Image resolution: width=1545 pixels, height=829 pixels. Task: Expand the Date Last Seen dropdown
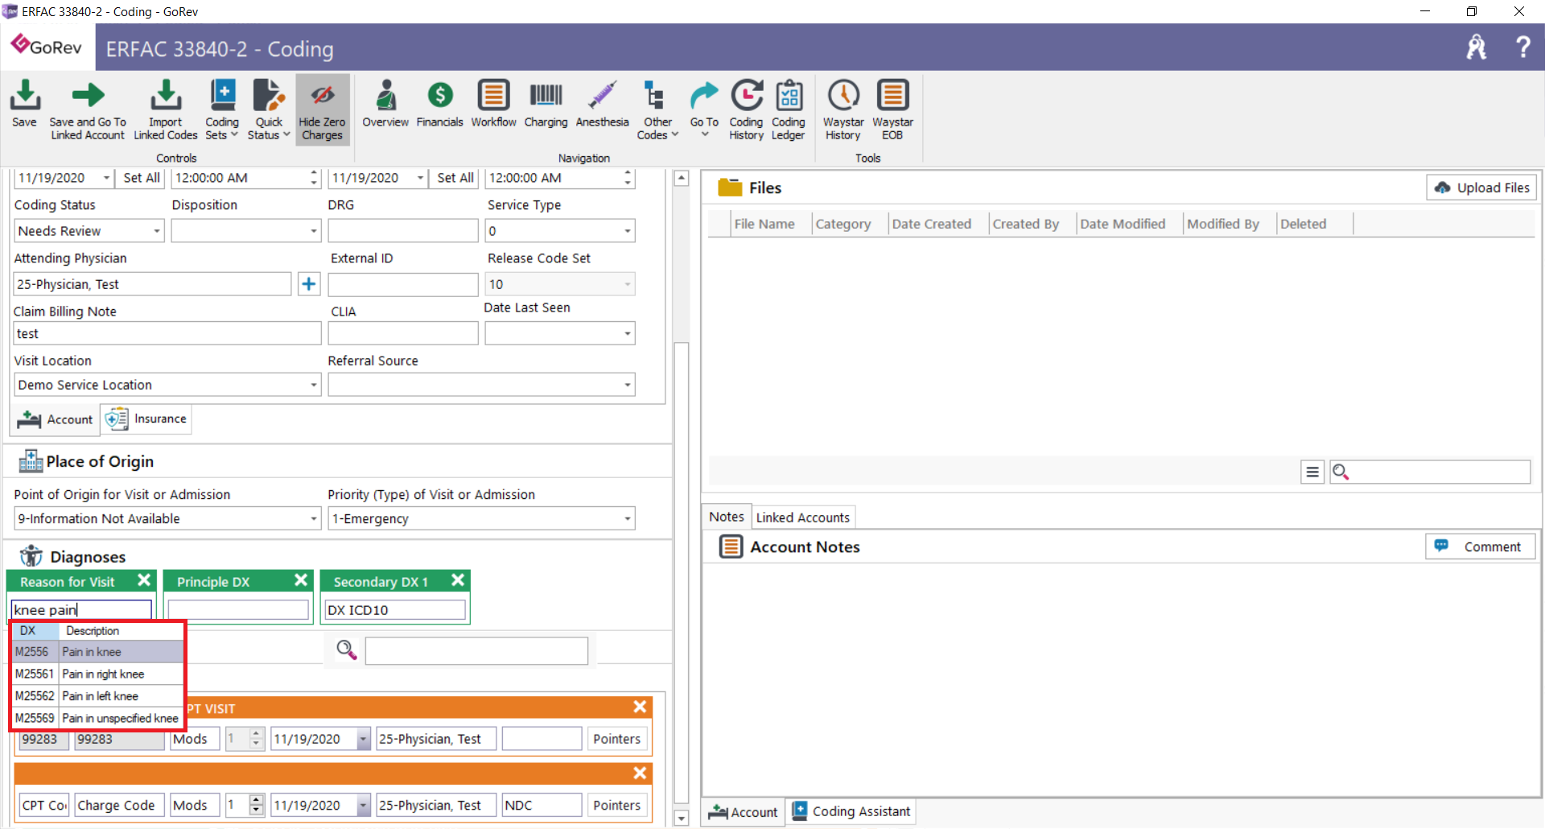click(627, 333)
